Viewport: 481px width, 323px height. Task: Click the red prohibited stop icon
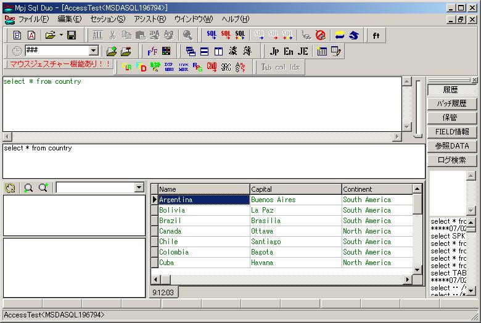(x=321, y=35)
